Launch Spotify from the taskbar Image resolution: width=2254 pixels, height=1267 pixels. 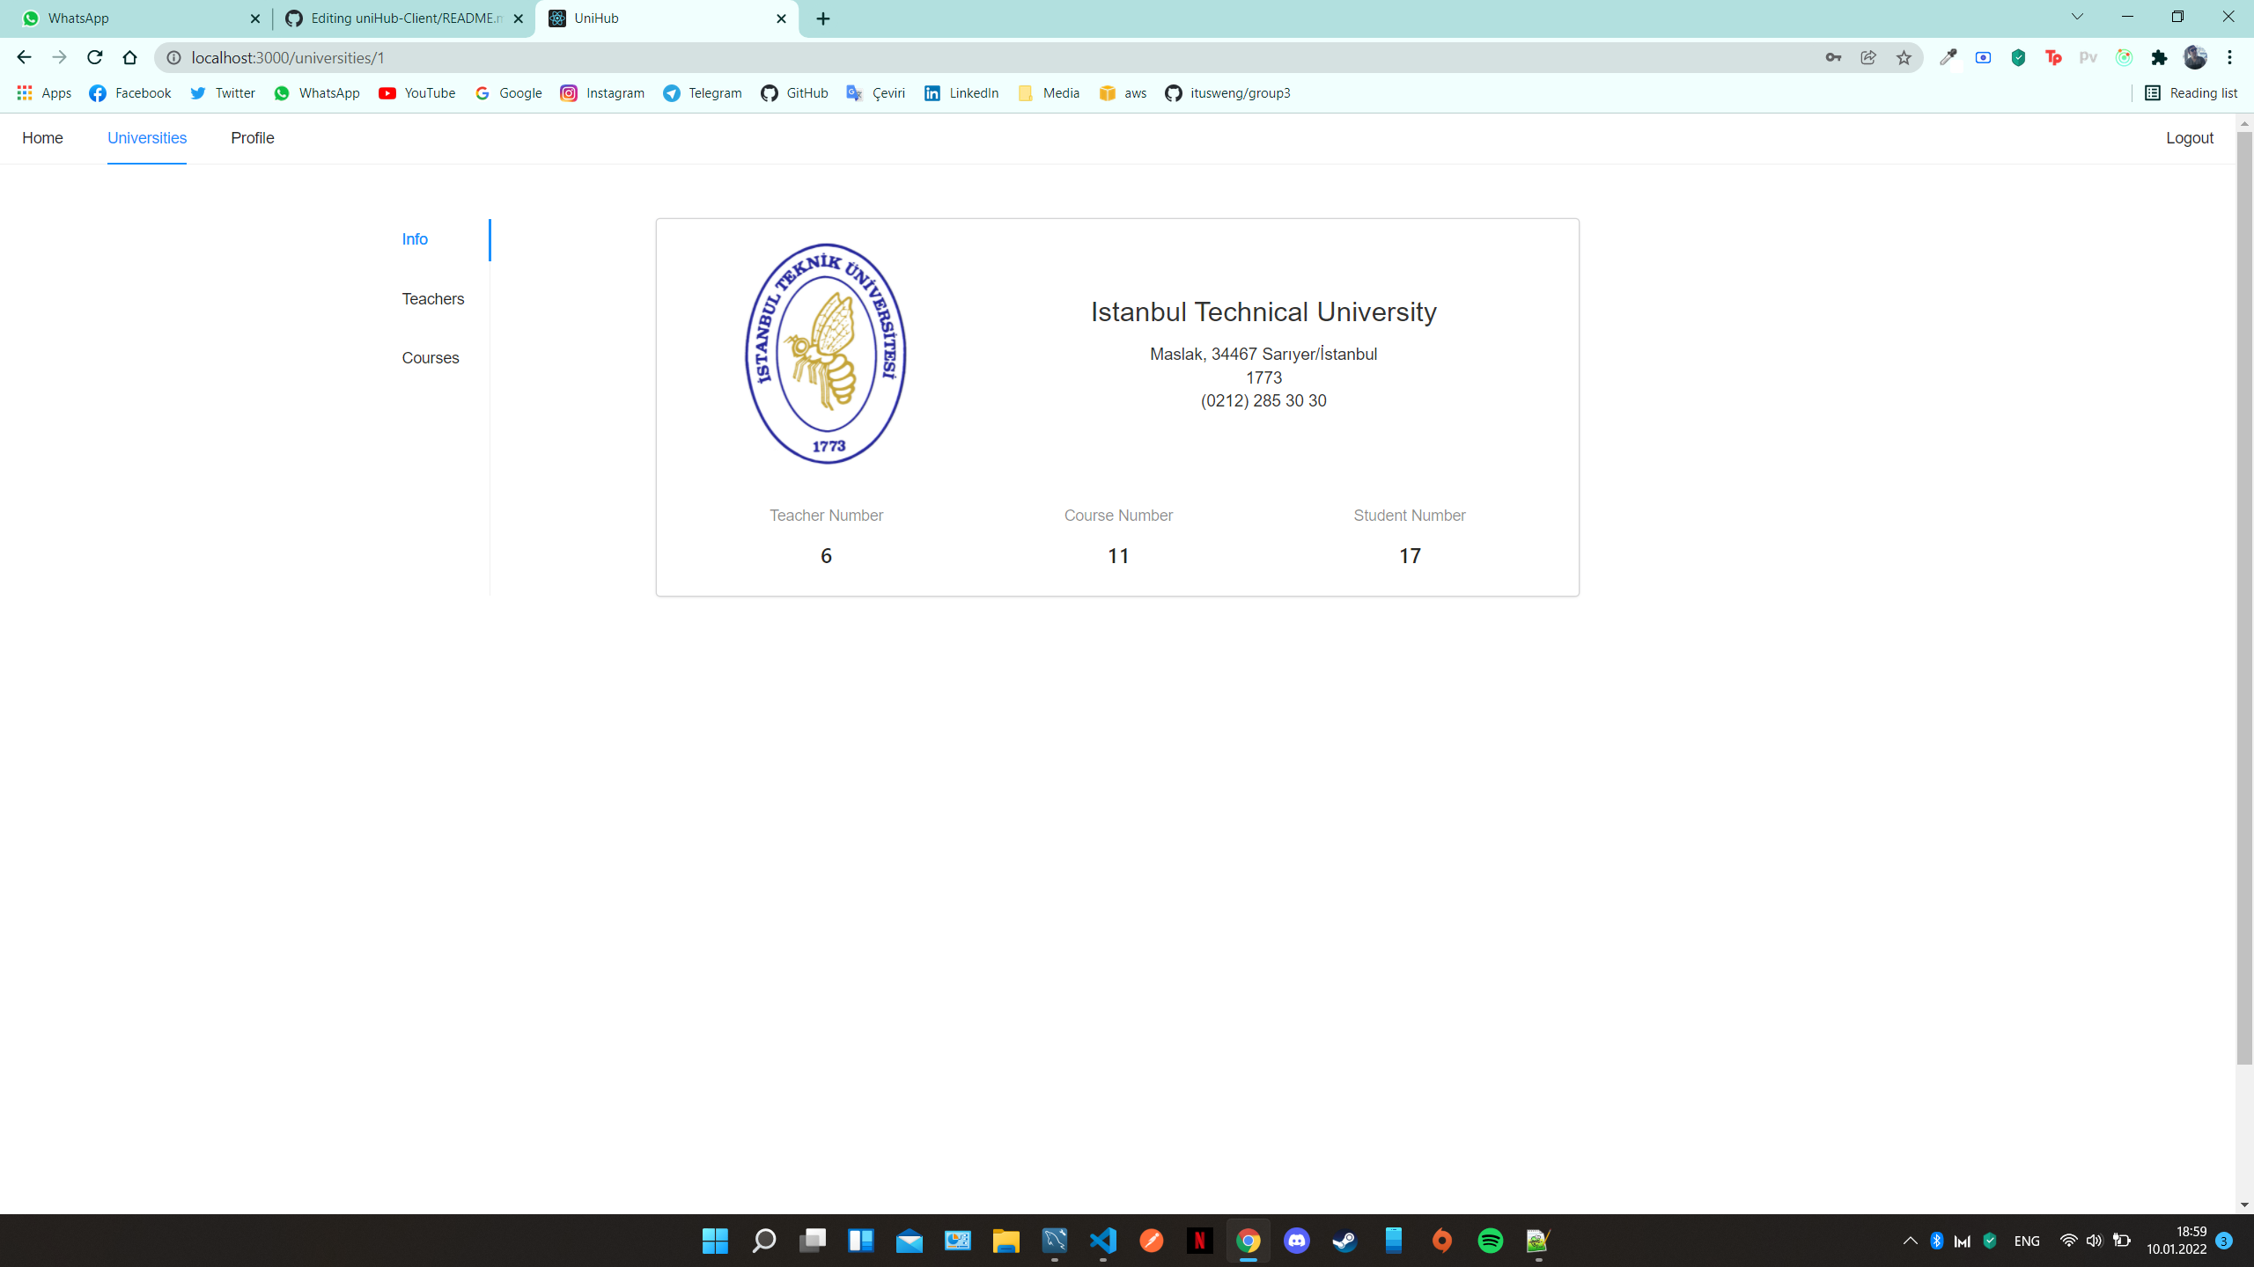coord(1490,1241)
